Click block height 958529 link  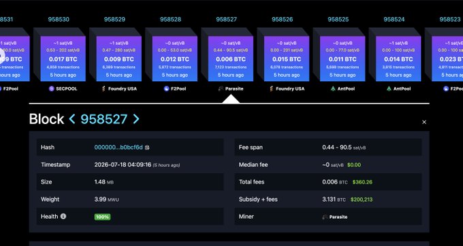tap(114, 20)
